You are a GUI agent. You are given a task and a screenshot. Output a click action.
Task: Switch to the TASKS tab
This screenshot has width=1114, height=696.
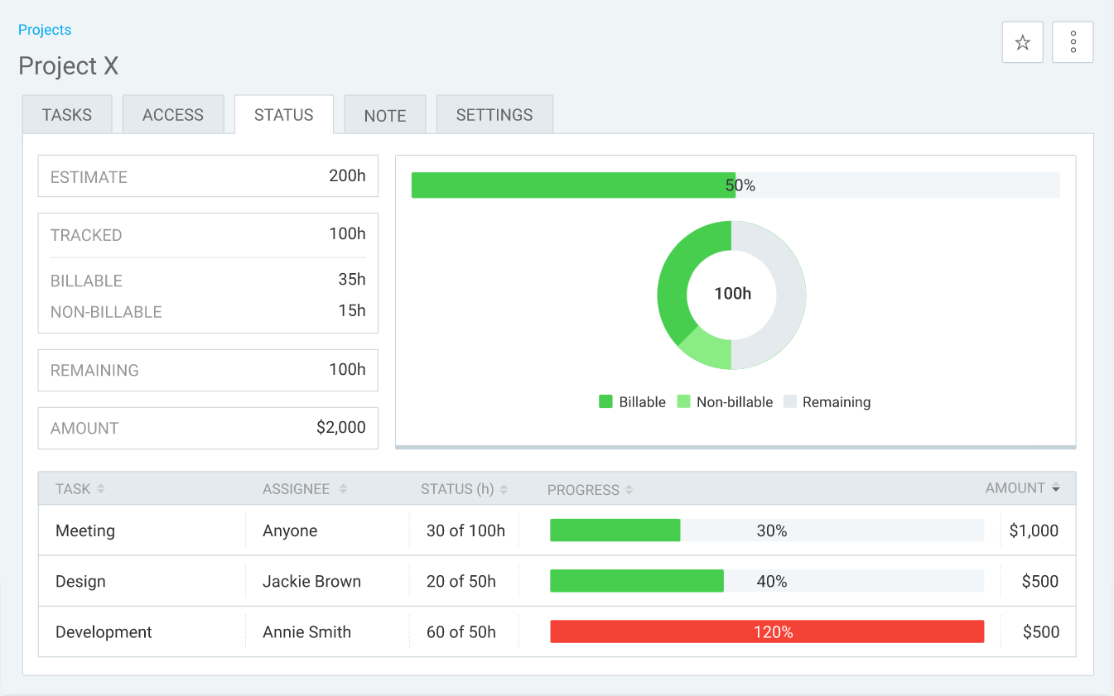click(x=67, y=114)
